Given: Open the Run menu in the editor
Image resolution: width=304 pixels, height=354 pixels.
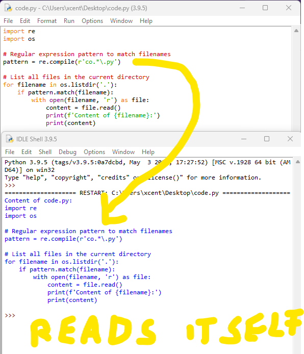Looking at the screenshot, I should 69,21.
